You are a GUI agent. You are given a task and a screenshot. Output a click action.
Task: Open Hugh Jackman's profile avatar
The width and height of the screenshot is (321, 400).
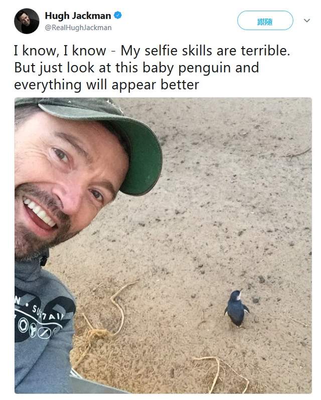click(x=27, y=21)
